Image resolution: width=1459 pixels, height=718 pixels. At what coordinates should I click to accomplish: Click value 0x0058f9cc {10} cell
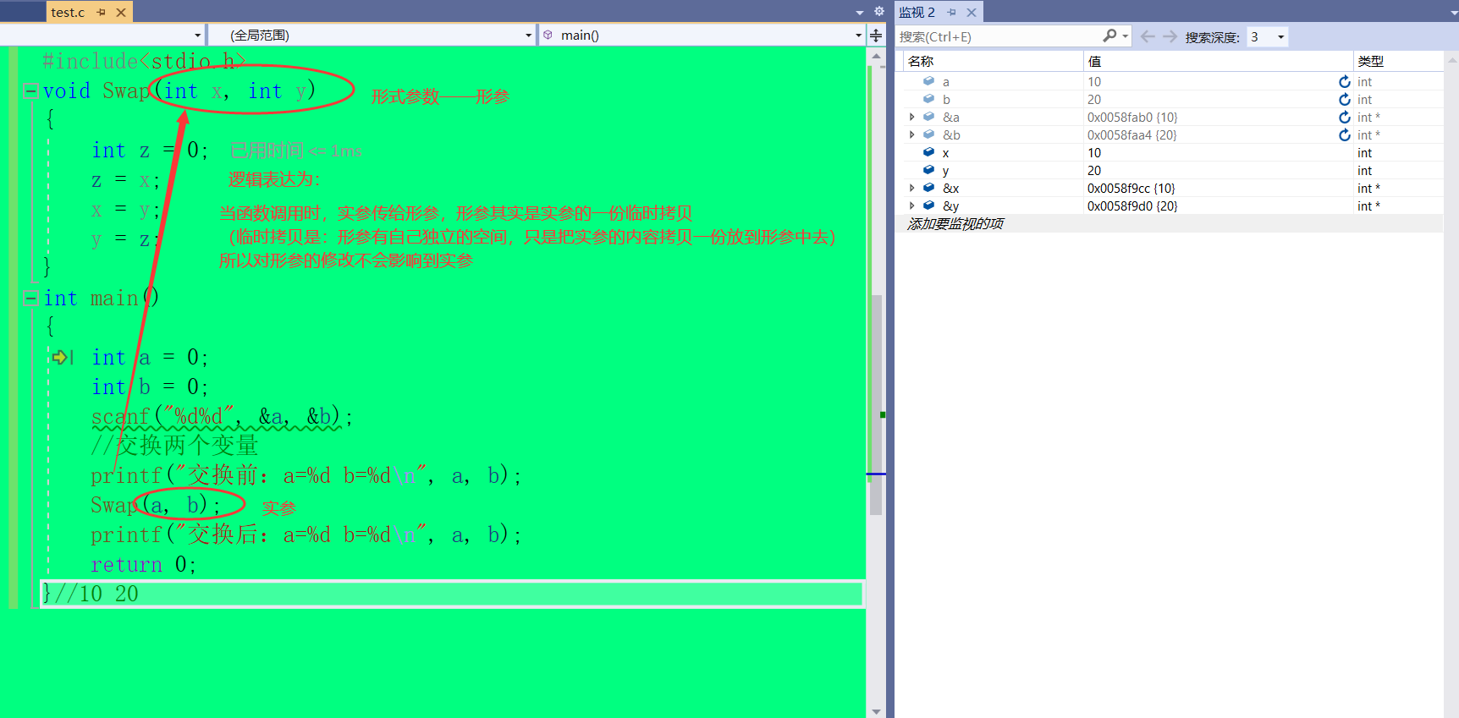click(x=1131, y=188)
